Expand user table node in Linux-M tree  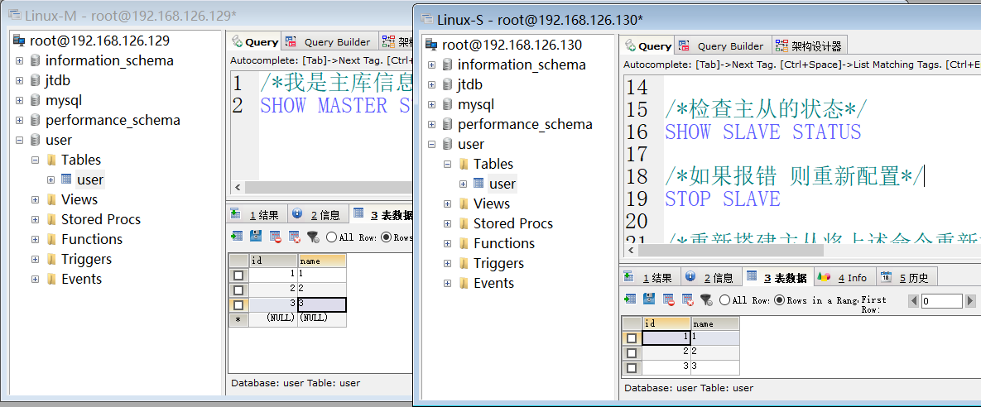51,180
